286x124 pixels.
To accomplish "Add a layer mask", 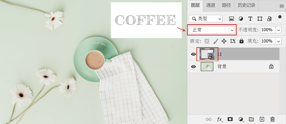I will 230,119.
